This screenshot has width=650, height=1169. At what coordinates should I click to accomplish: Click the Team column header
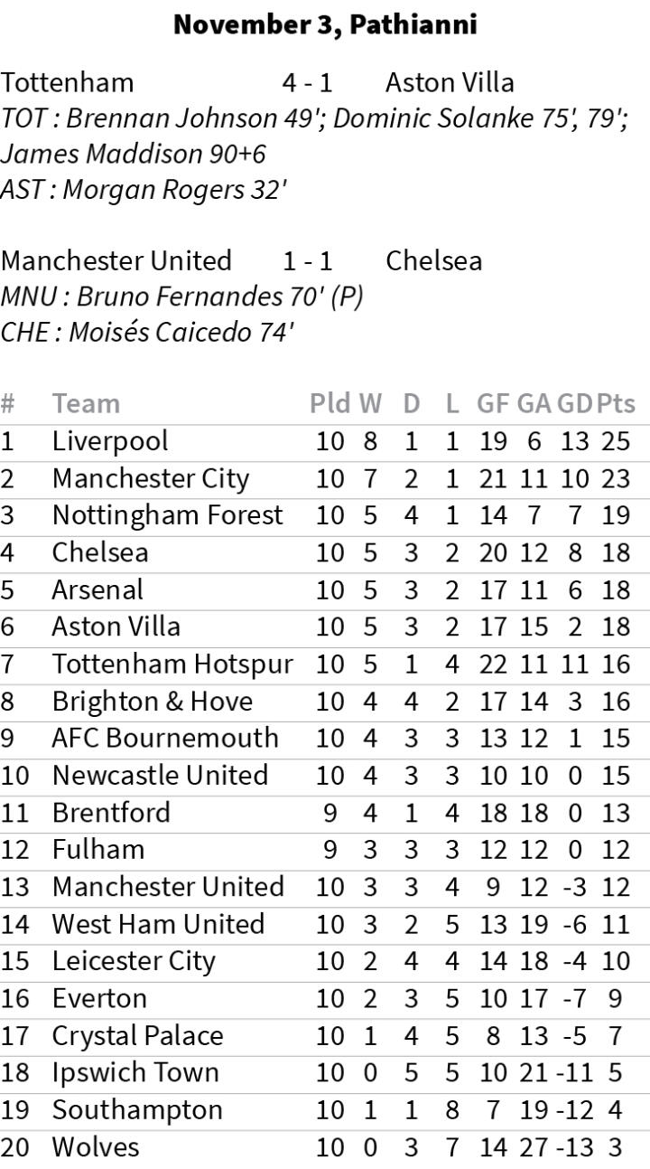tap(86, 403)
